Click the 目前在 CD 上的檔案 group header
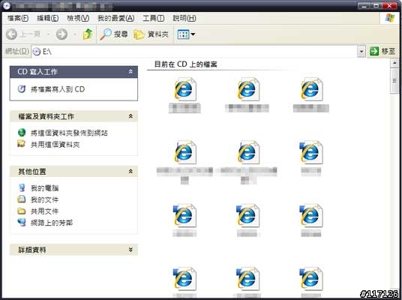The height and width of the screenshot is (300, 402). [185, 64]
